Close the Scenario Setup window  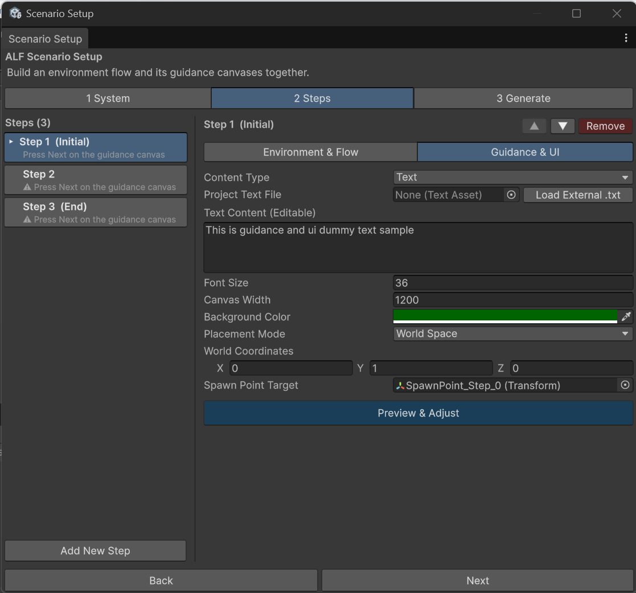coord(617,14)
